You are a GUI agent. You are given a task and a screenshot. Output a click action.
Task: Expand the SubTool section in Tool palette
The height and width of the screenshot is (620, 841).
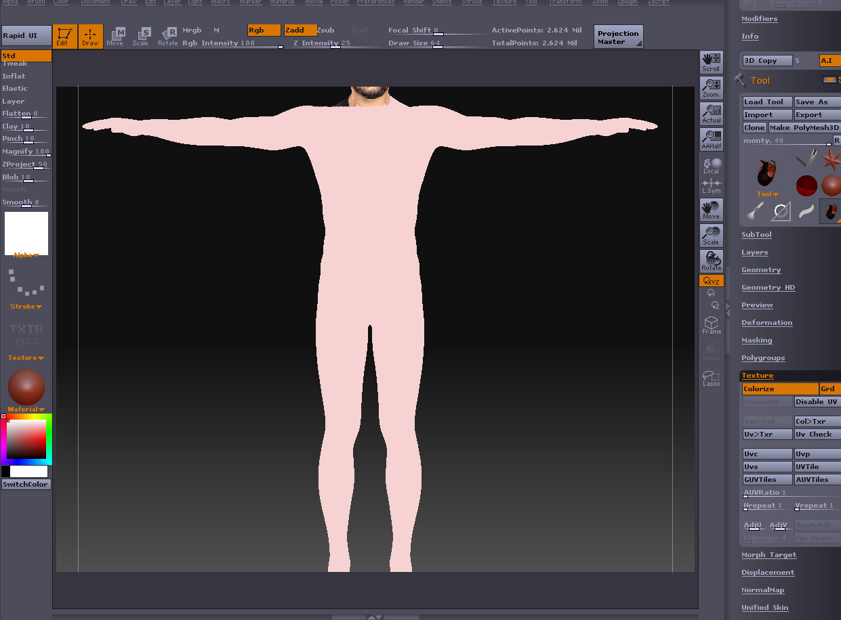[756, 234]
